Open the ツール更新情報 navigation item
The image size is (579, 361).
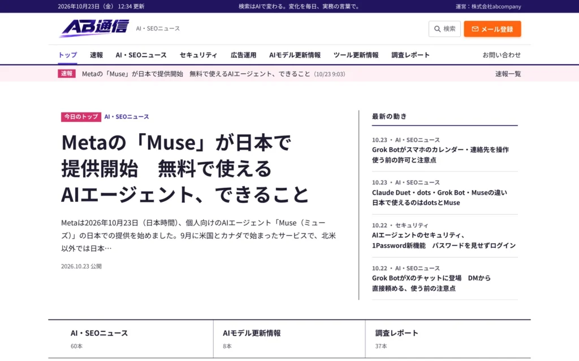pyautogui.click(x=356, y=55)
